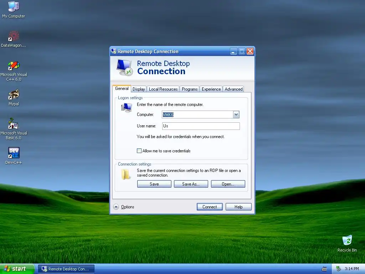
Task: Switch to the General tab
Action: [122, 88]
